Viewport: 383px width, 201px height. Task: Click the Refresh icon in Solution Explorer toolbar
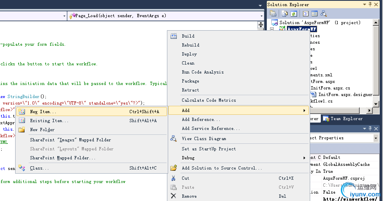coord(293,13)
